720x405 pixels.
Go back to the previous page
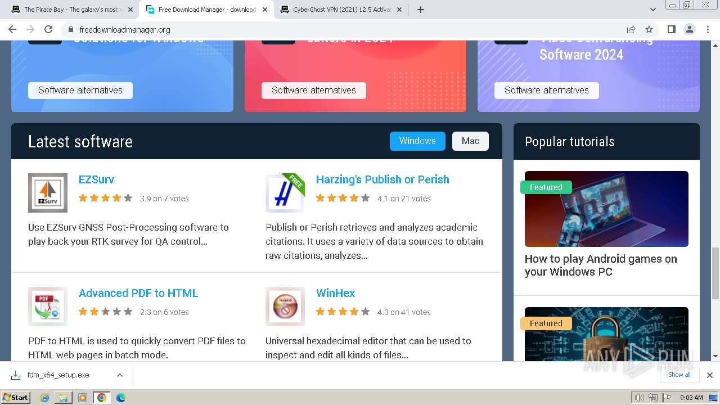[x=12, y=29]
